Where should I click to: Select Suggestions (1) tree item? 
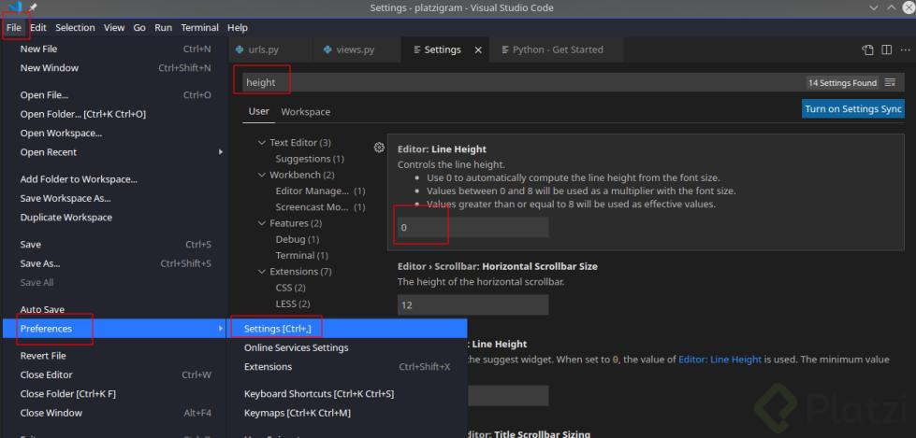click(310, 159)
